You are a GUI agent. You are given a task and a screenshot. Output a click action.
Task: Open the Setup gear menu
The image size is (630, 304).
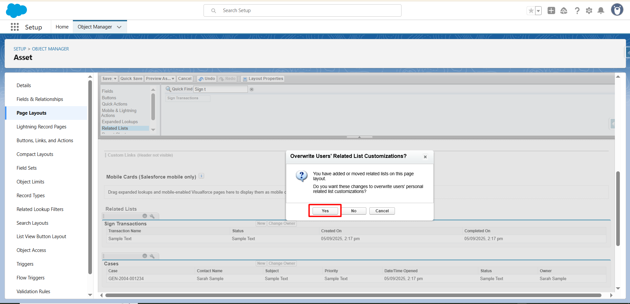589,11
